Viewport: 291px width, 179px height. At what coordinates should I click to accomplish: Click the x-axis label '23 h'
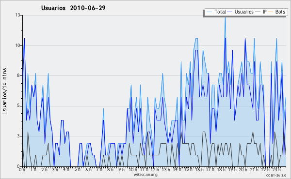[276, 169]
